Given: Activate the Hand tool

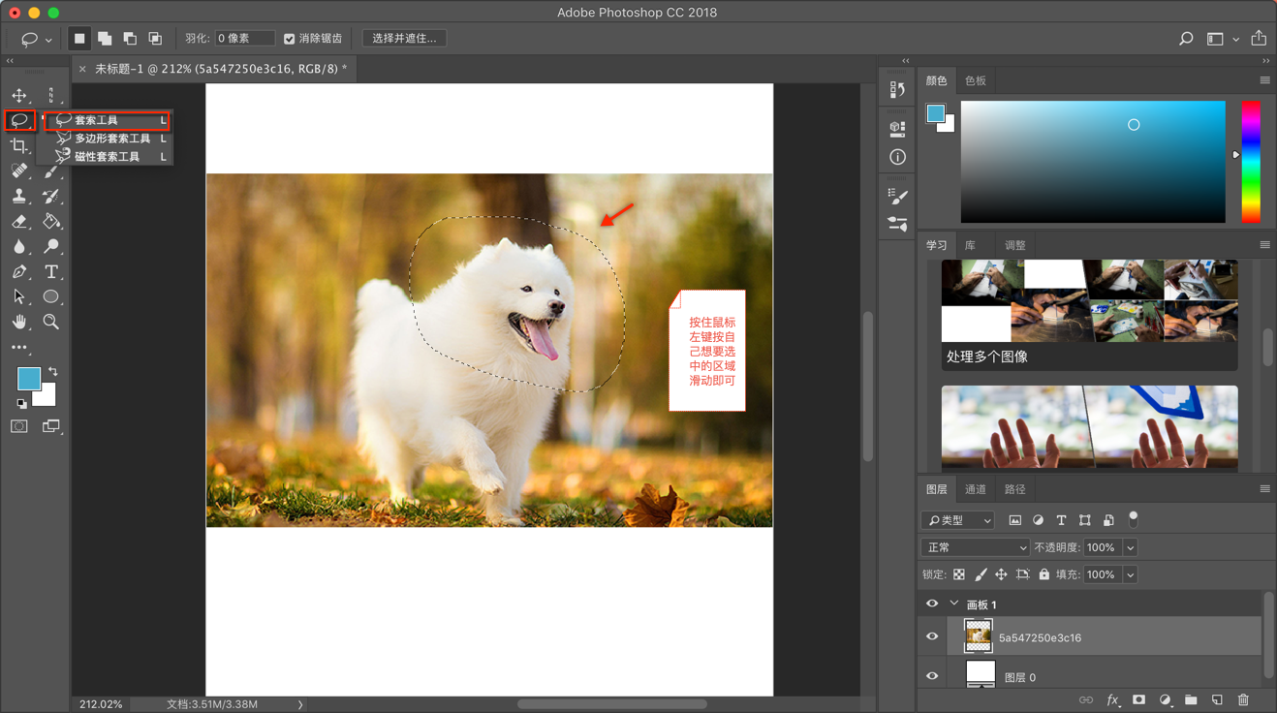Looking at the screenshot, I should click(19, 322).
